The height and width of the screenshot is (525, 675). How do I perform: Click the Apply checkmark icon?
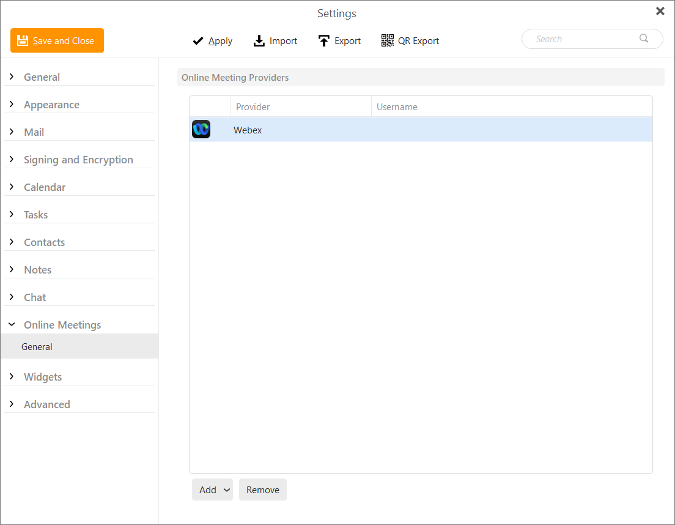point(198,41)
